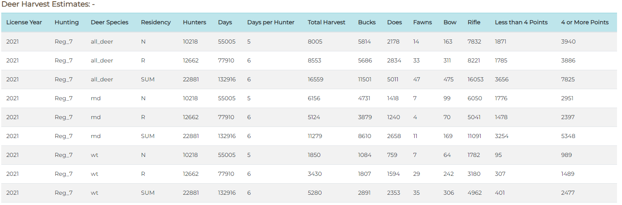
Task: Click the Hunters column header
Action: coord(195,23)
